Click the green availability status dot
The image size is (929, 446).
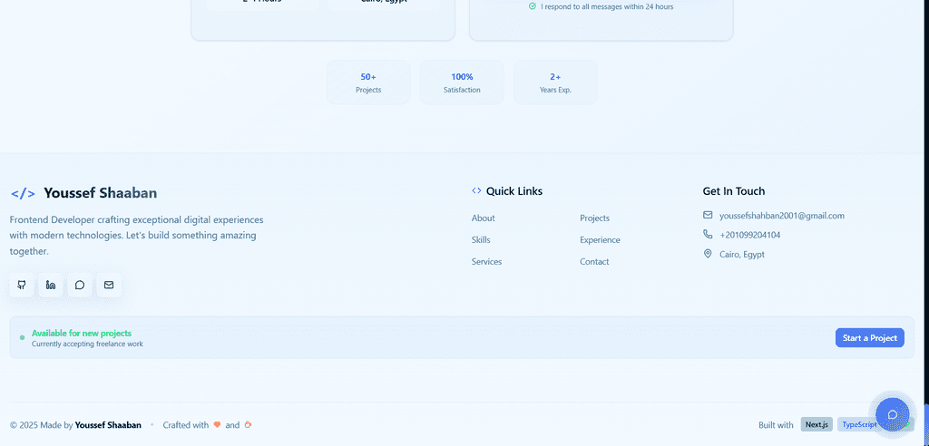point(22,337)
